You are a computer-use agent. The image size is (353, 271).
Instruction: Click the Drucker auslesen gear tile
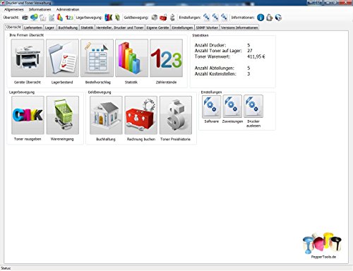(x=253, y=107)
